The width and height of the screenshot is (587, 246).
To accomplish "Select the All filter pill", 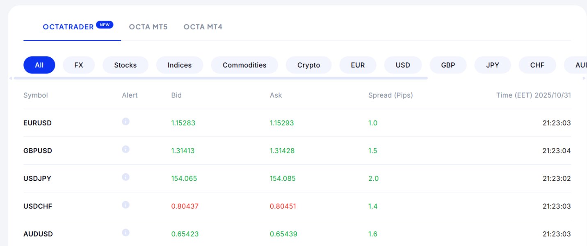I will coord(39,65).
